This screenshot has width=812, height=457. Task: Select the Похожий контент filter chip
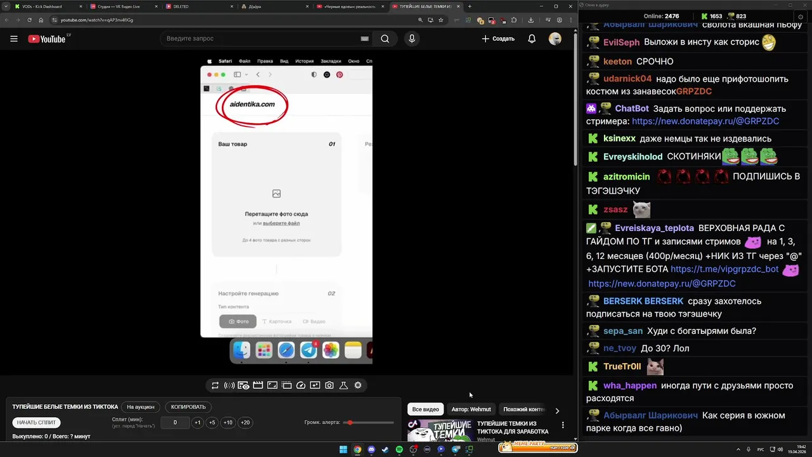(x=524, y=409)
